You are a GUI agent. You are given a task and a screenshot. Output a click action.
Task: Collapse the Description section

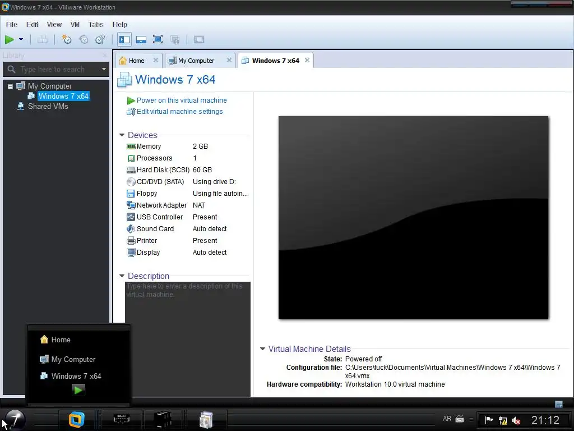122,276
